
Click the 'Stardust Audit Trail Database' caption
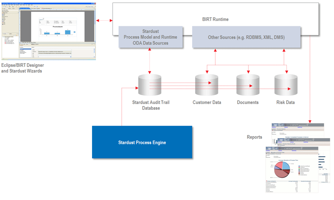point(151,105)
